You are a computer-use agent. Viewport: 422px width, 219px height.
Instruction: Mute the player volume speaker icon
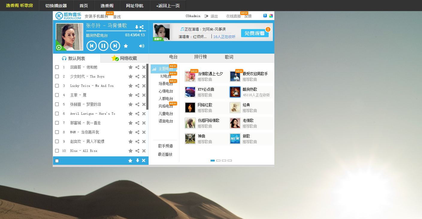tap(142, 46)
